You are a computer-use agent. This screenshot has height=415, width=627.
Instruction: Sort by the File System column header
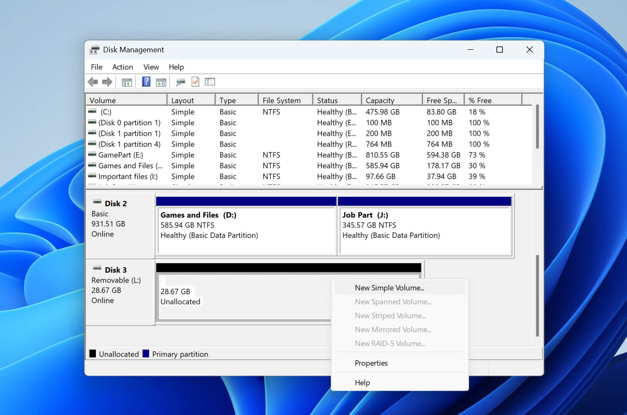pyautogui.click(x=286, y=100)
